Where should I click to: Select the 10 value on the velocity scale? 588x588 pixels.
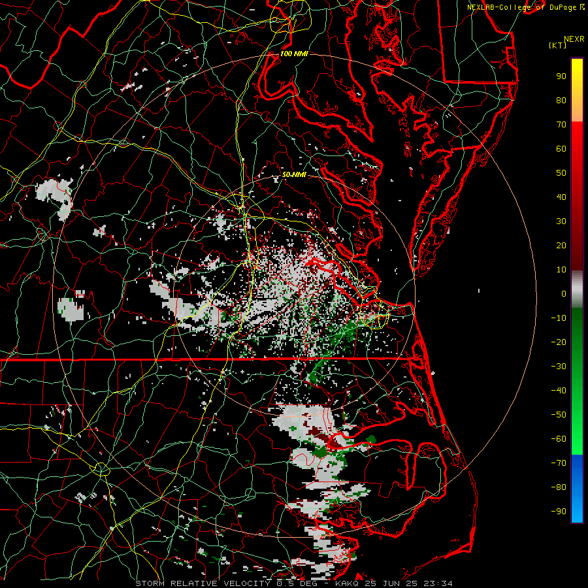click(561, 270)
